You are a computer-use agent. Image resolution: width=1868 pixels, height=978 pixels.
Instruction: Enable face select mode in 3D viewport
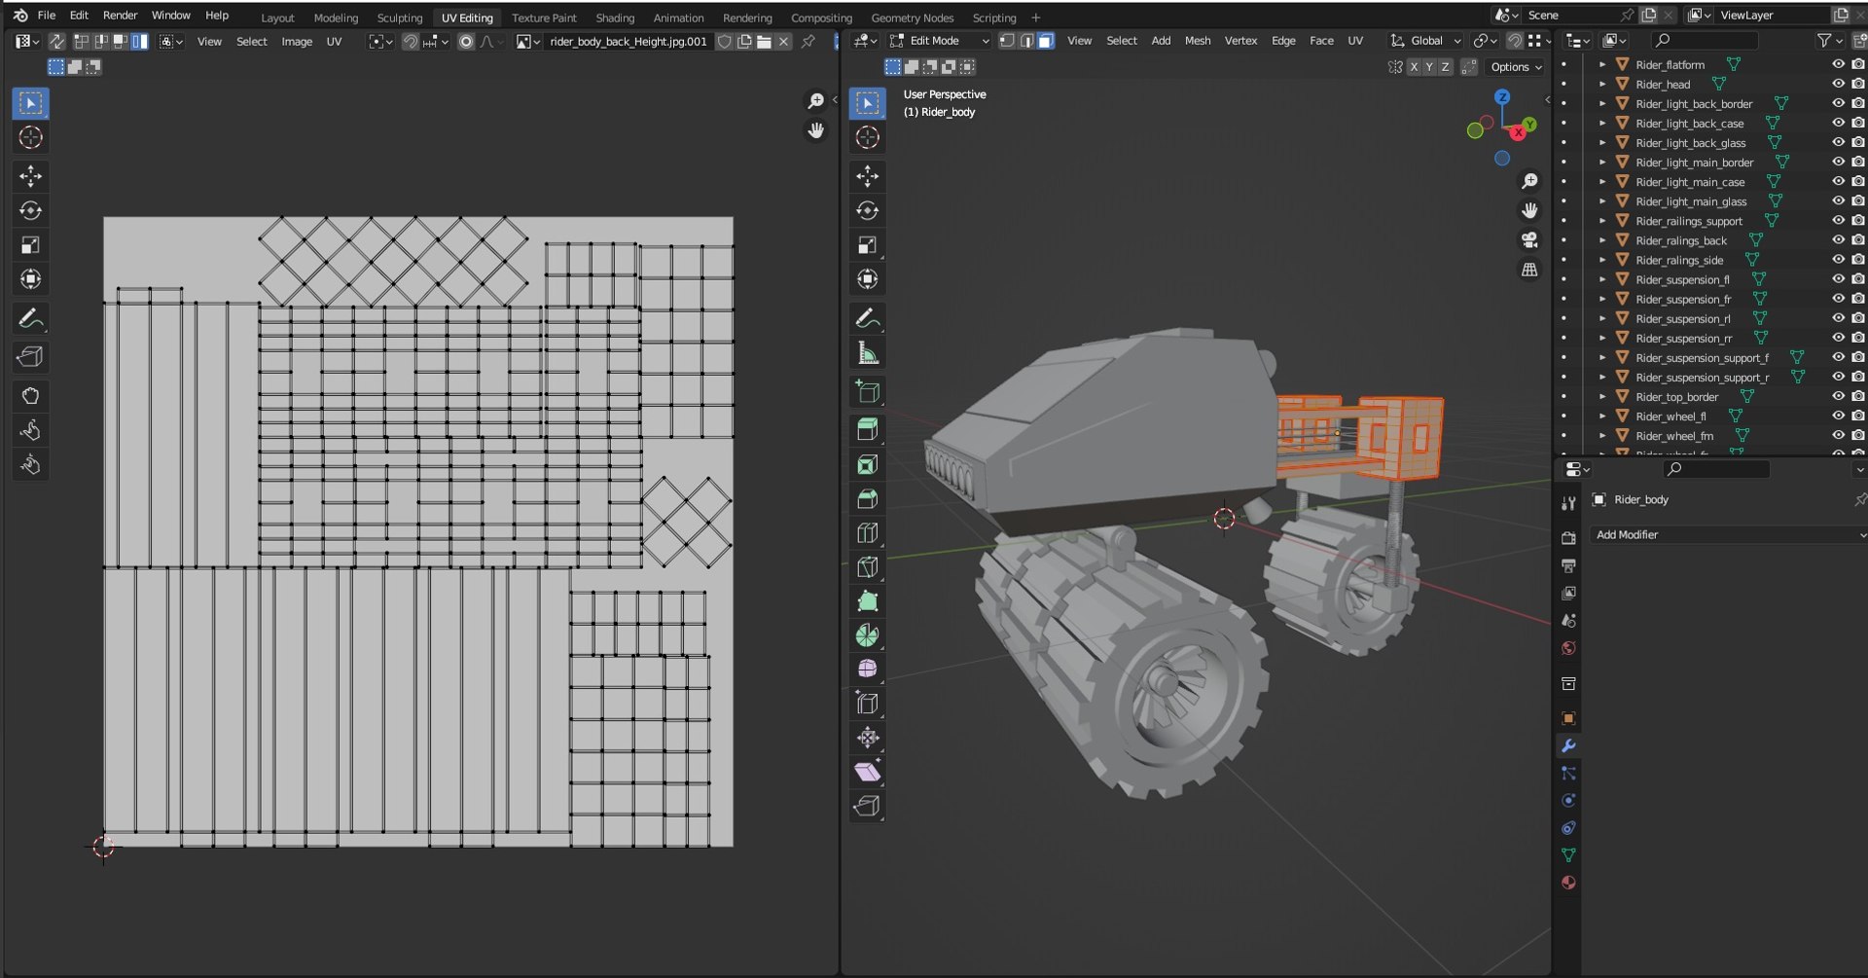coord(1045,41)
